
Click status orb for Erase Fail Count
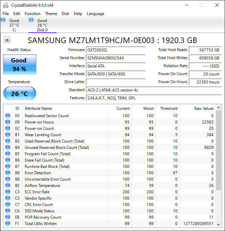(8, 160)
